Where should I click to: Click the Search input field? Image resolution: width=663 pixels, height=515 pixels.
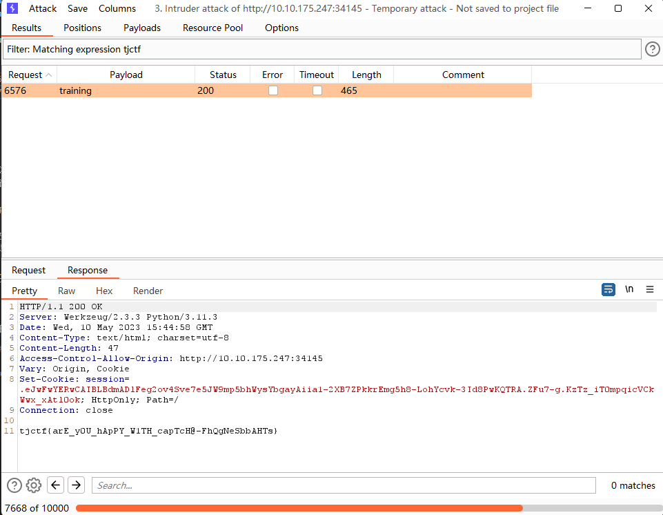(x=344, y=485)
